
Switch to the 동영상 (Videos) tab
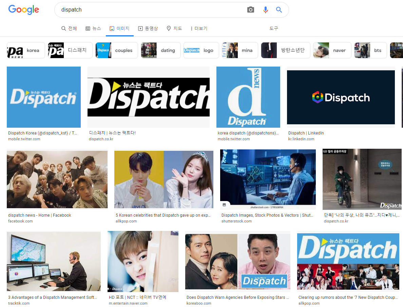148,28
